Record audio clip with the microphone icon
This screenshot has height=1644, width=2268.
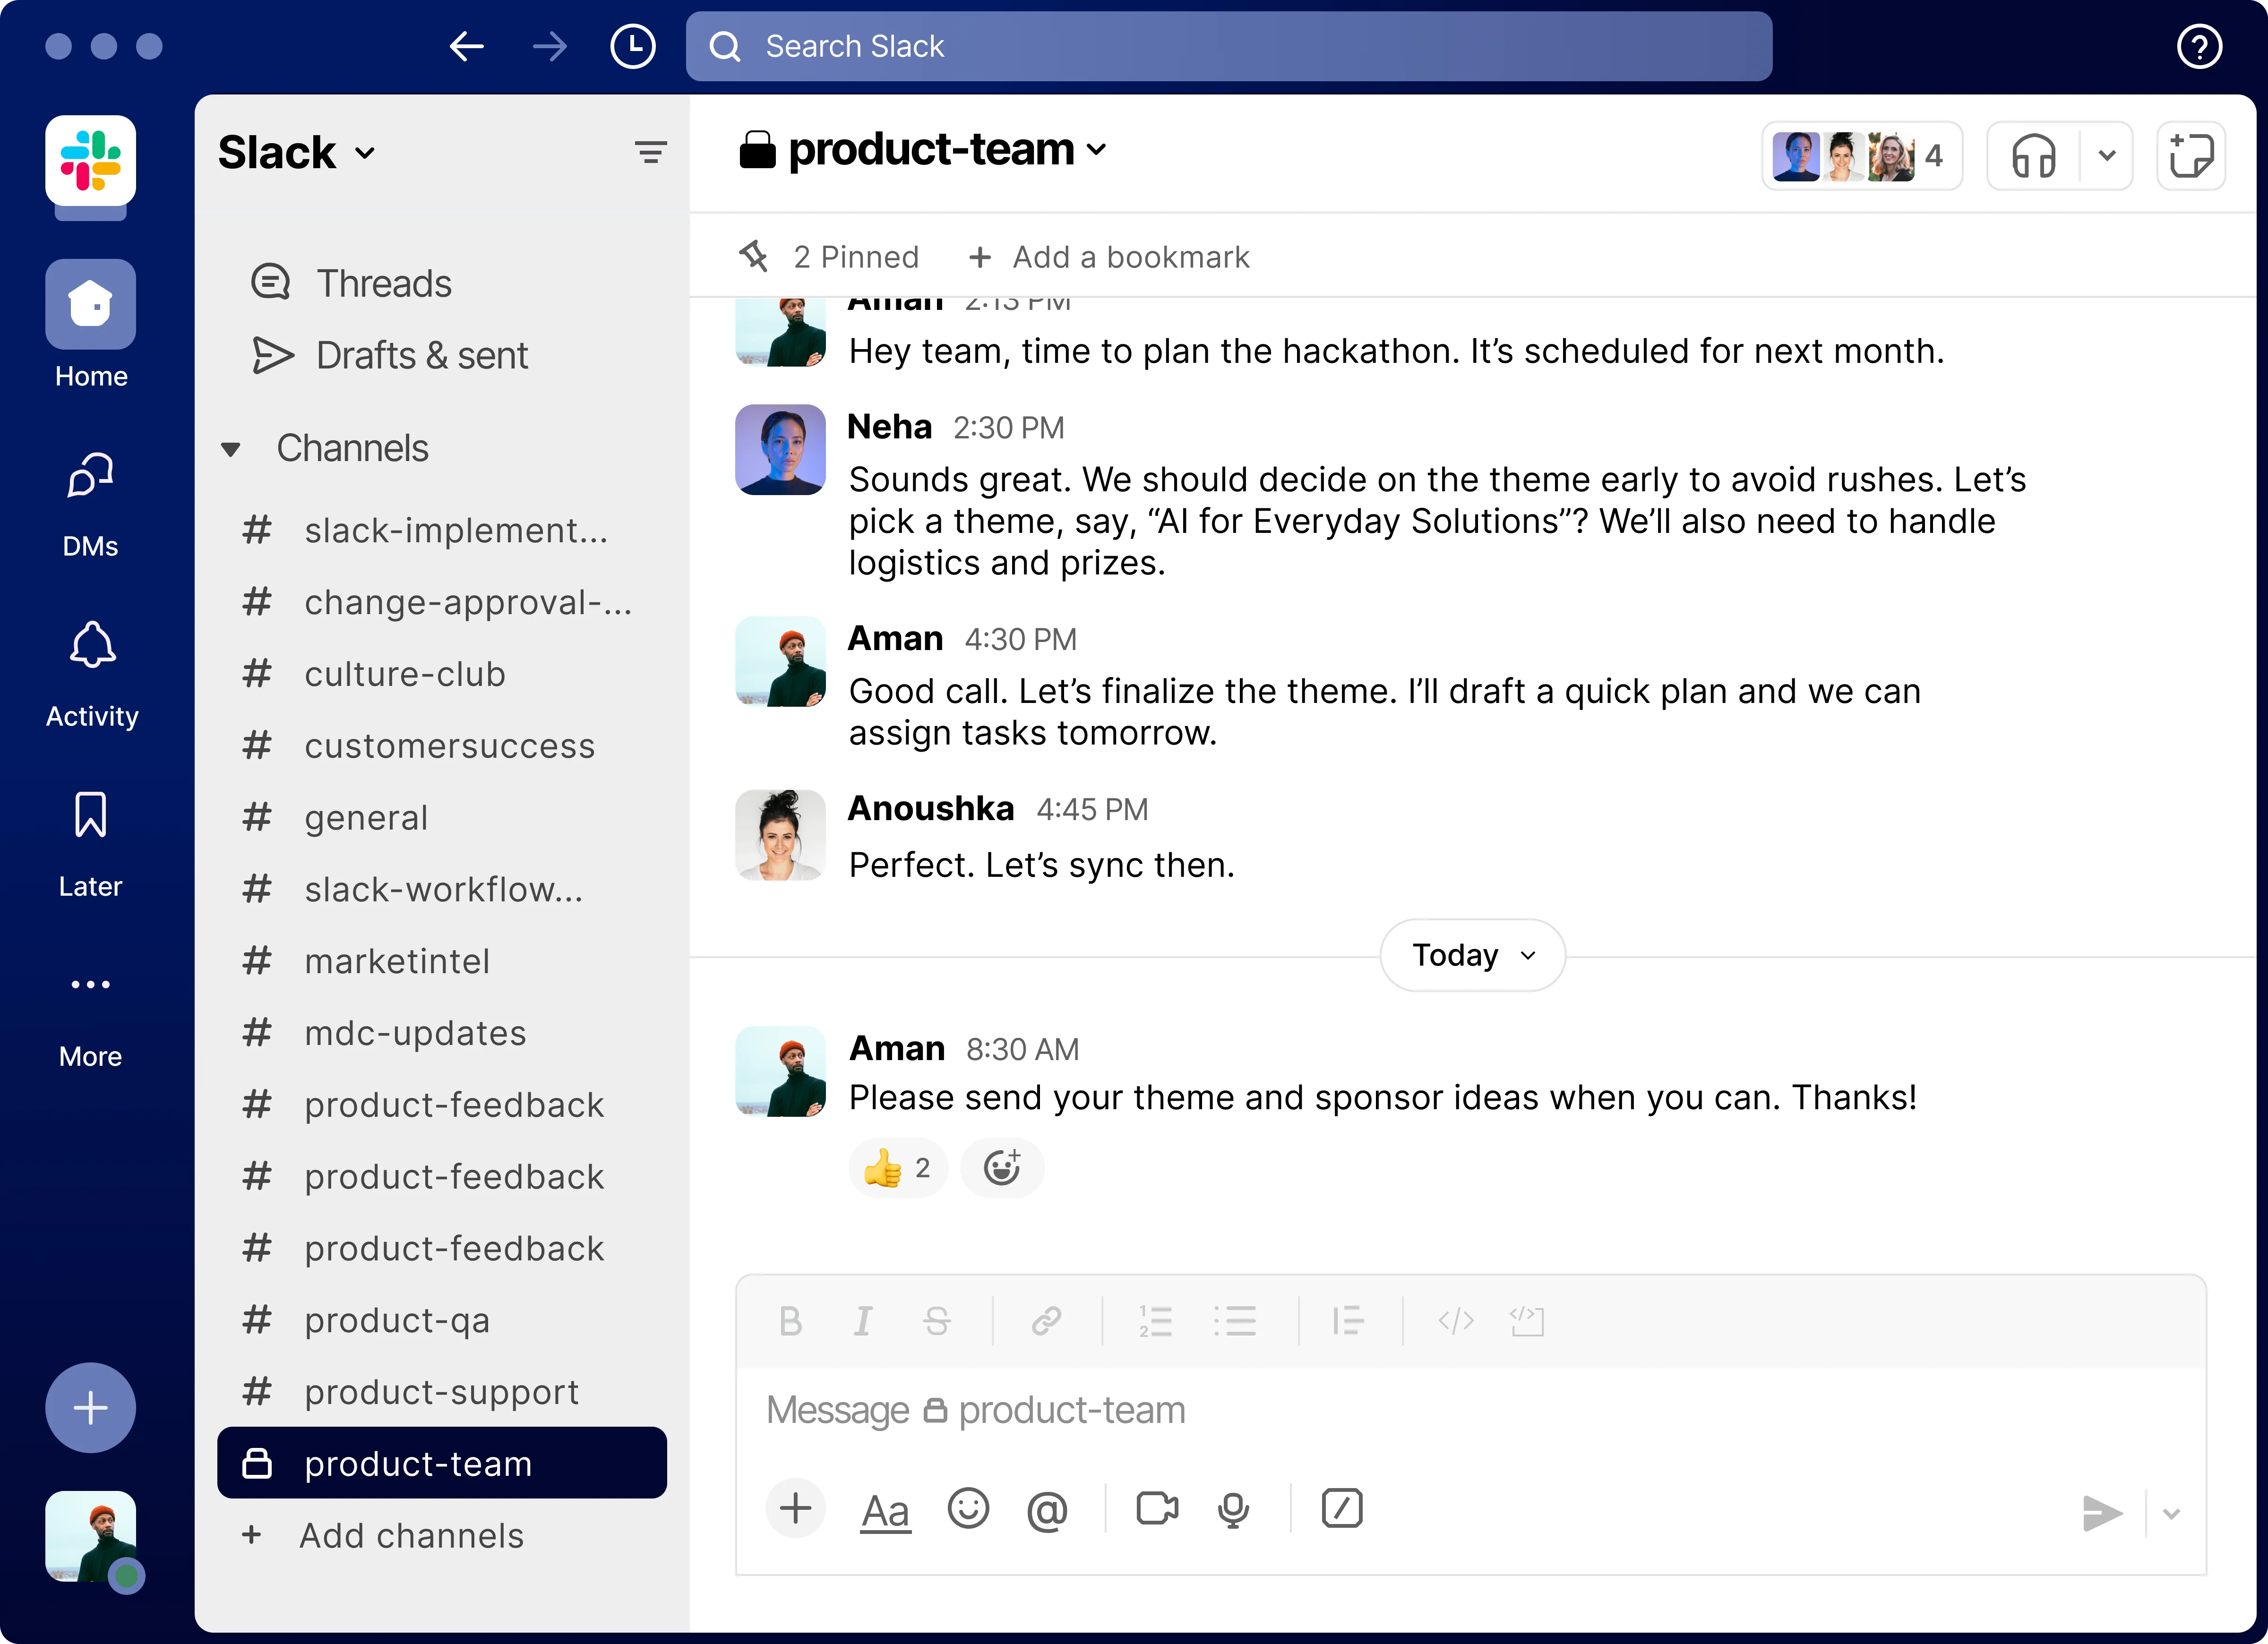tap(1233, 1508)
